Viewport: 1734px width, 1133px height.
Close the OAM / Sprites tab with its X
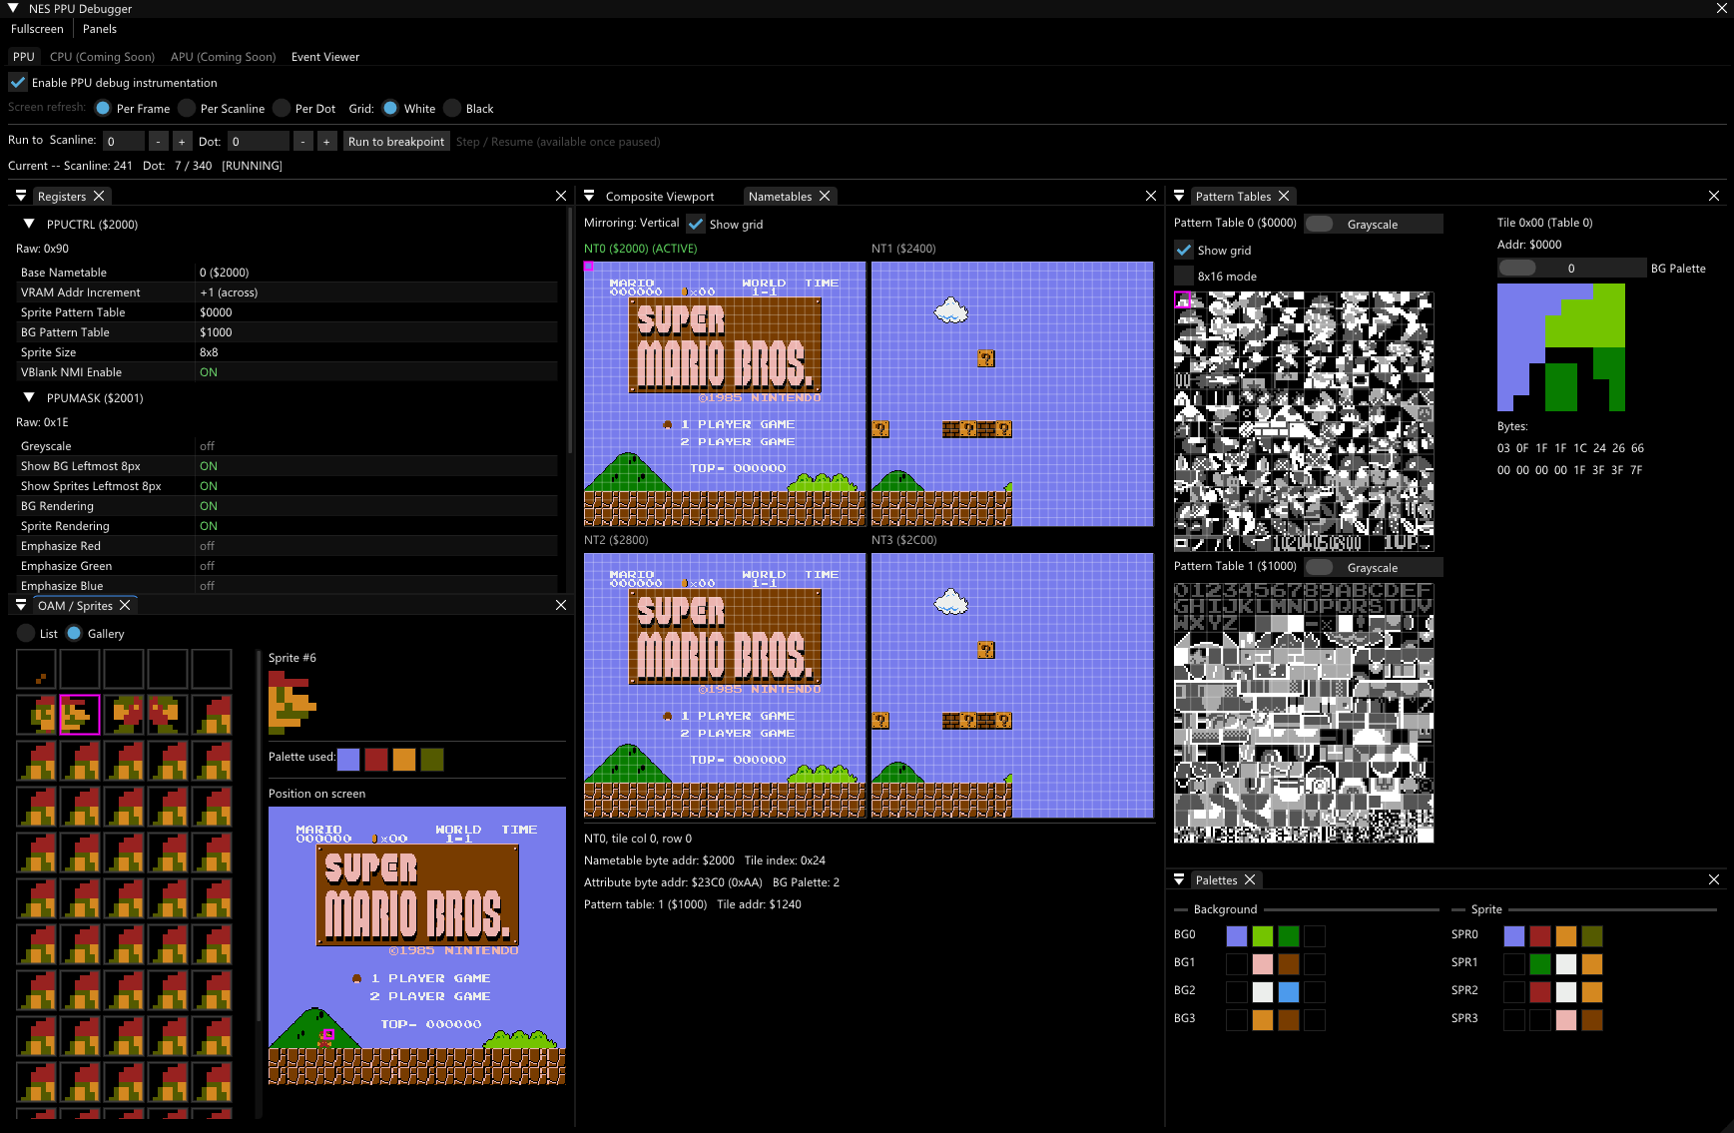(125, 606)
